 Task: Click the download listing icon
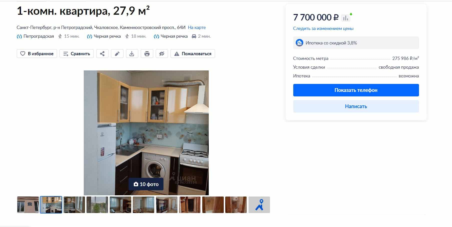pos(132,54)
